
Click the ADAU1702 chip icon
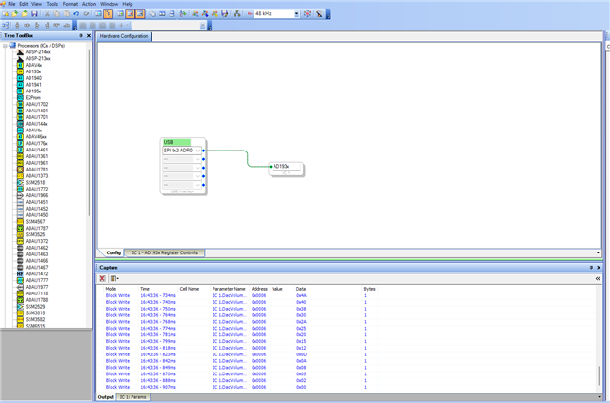(x=20, y=104)
